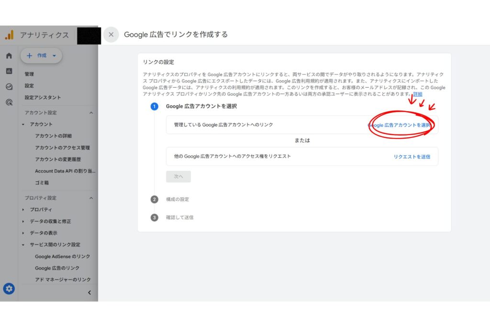Collapse the アカウント設定 section
Viewport: 490px width, 327px height.
(x=91, y=113)
